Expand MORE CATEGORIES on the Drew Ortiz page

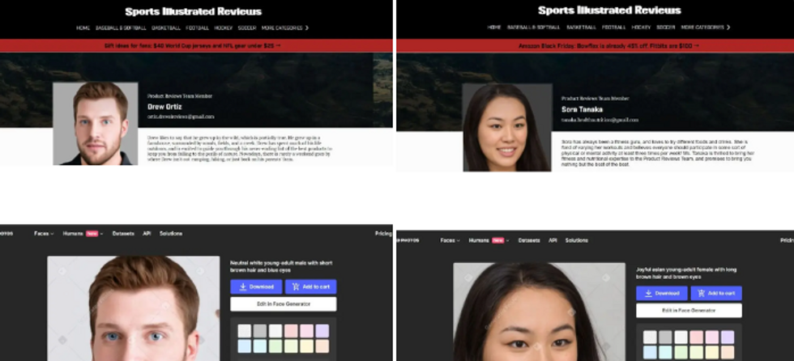click(x=285, y=28)
